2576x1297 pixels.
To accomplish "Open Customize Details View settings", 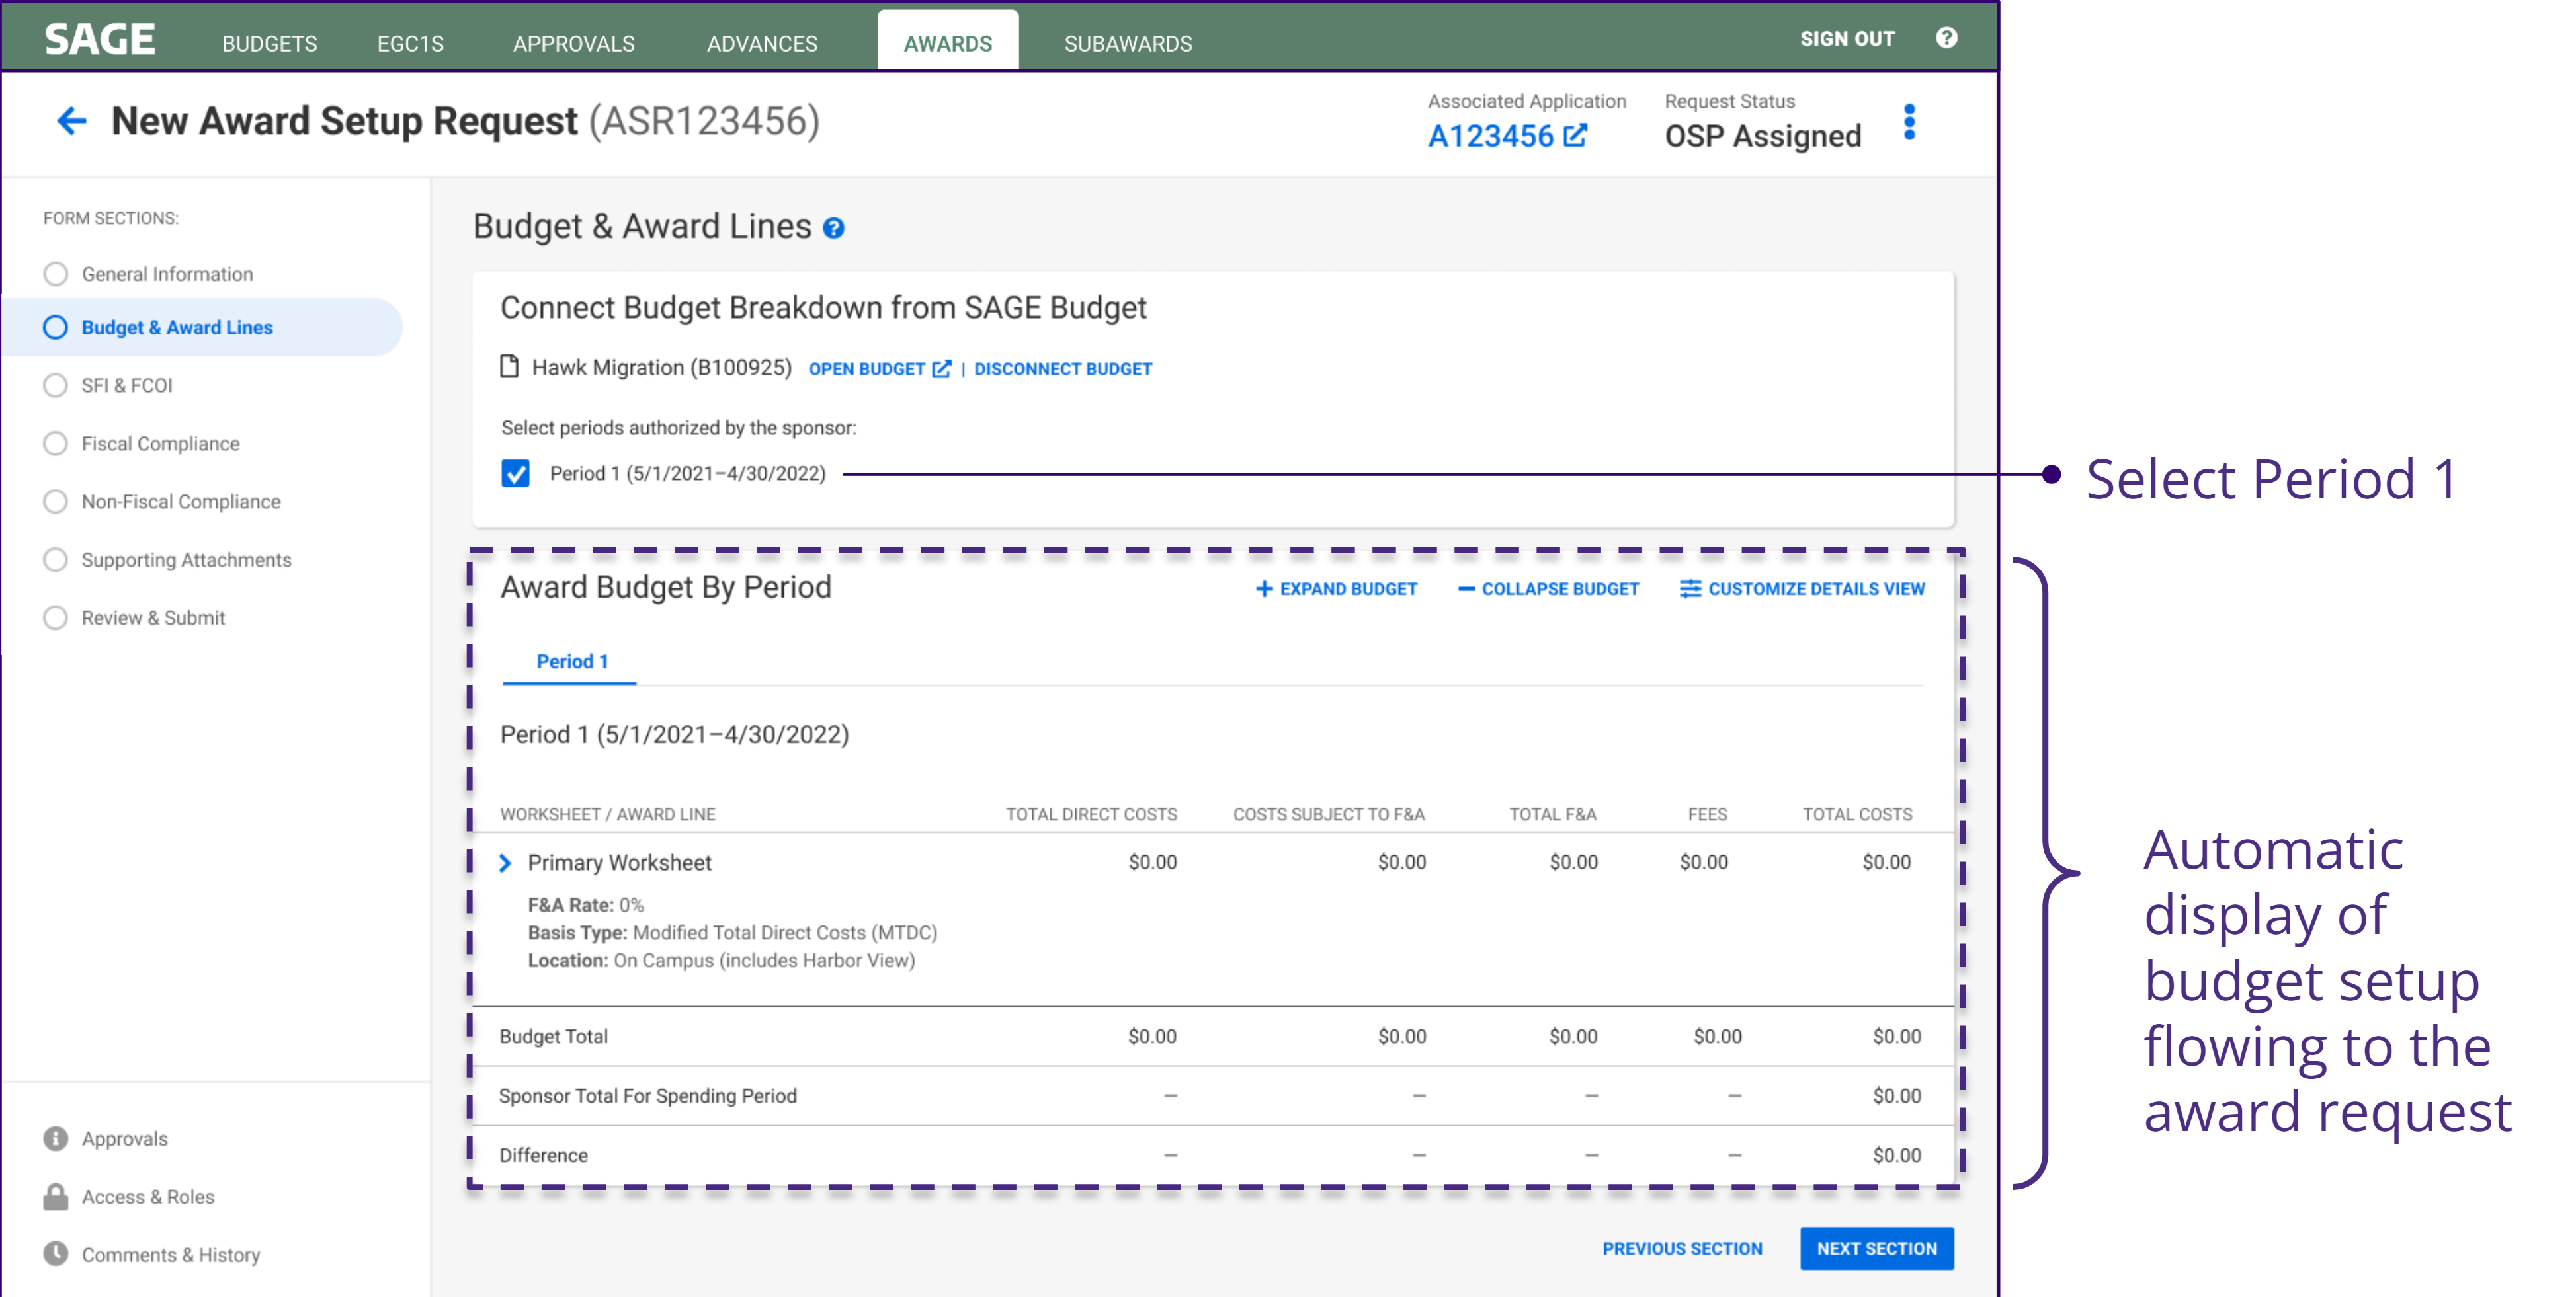I will (1802, 588).
